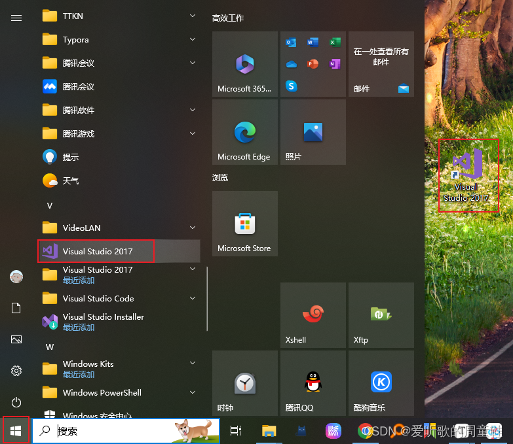Open the 天气 weather app
The height and width of the screenshot is (444, 513).
click(x=119, y=180)
